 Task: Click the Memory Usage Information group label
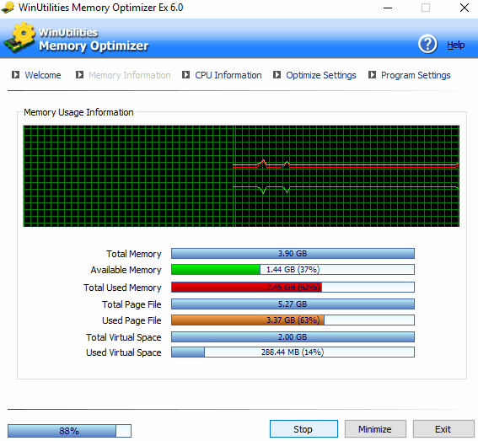78,112
